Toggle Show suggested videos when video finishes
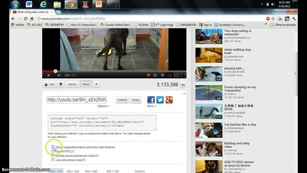Image resolution: width=307 pixels, height=173 pixels. pos(53,147)
